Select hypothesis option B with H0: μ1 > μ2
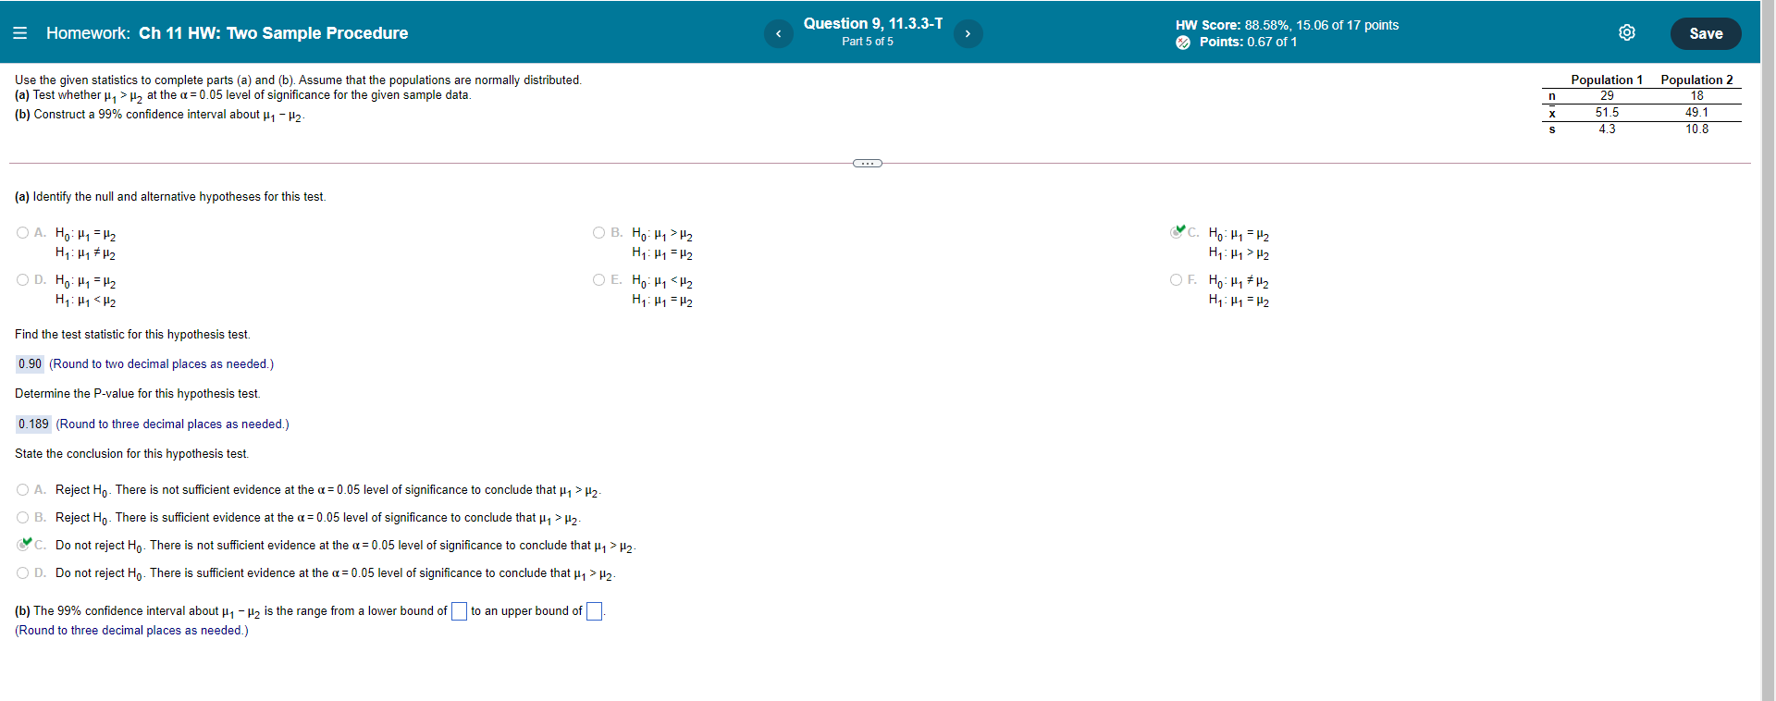1776x701 pixels. tap(598, 233)
